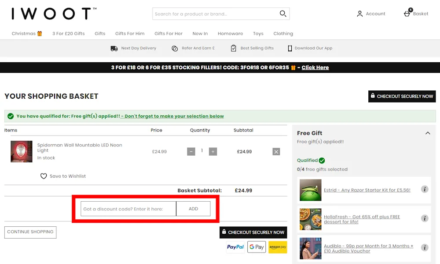Click the HelloFresh food thumbnail
This screenshot has width=440, height=264.
click(x=310, y=219)
